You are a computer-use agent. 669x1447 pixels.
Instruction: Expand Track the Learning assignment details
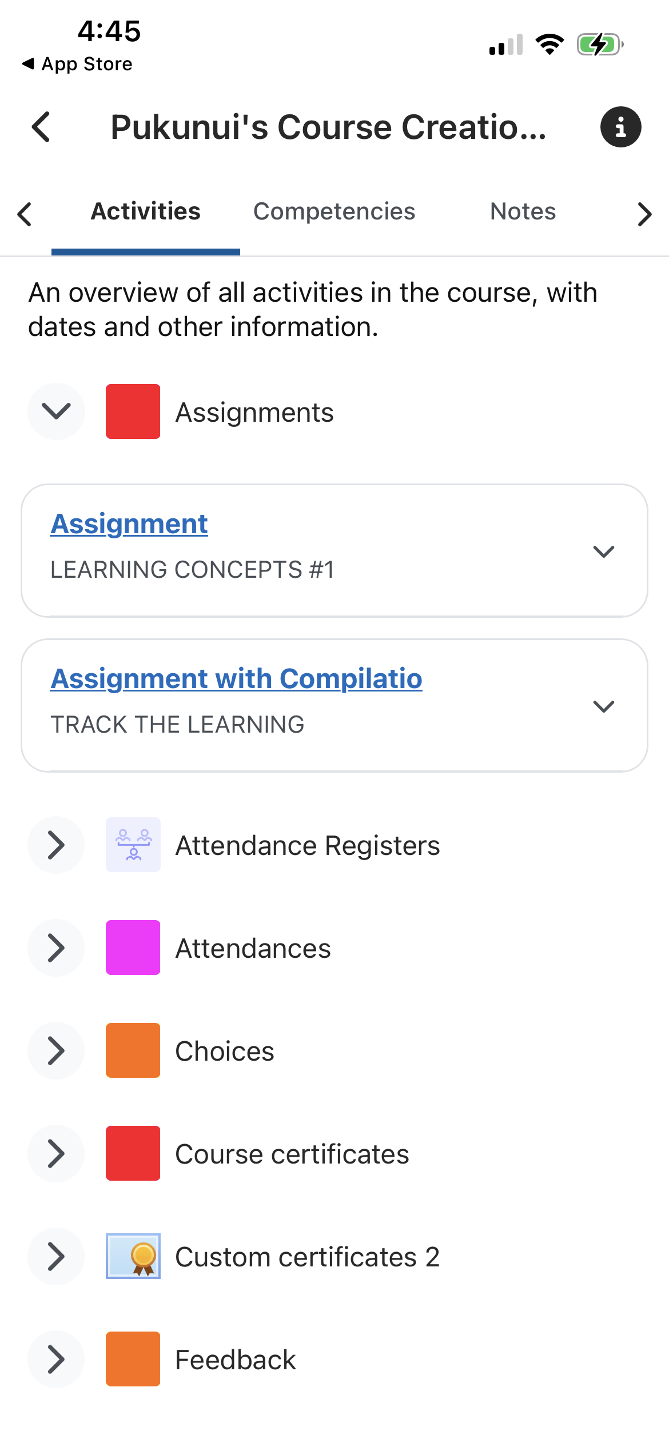(603, 706)
